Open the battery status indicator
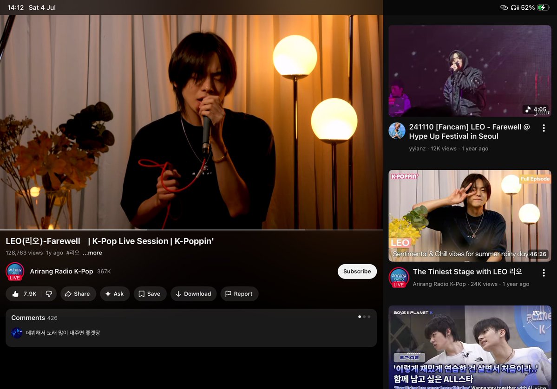This screenshot has width=557, height=389. [x=544, y=7]
